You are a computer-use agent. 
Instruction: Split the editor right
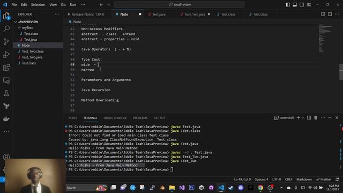[330, 14]
